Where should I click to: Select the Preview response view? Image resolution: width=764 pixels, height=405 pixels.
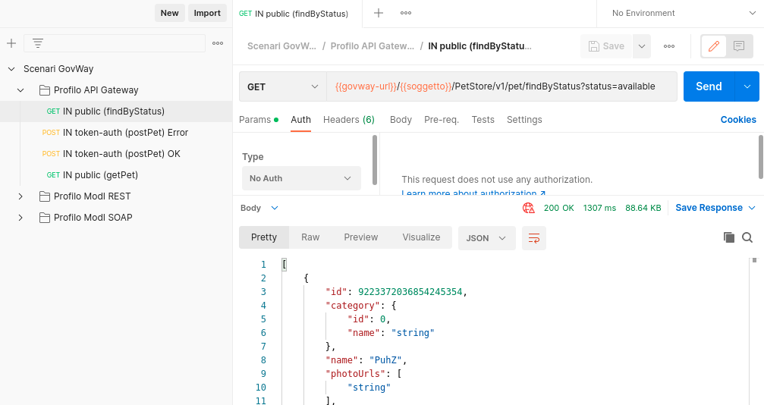tap(361, 237)
